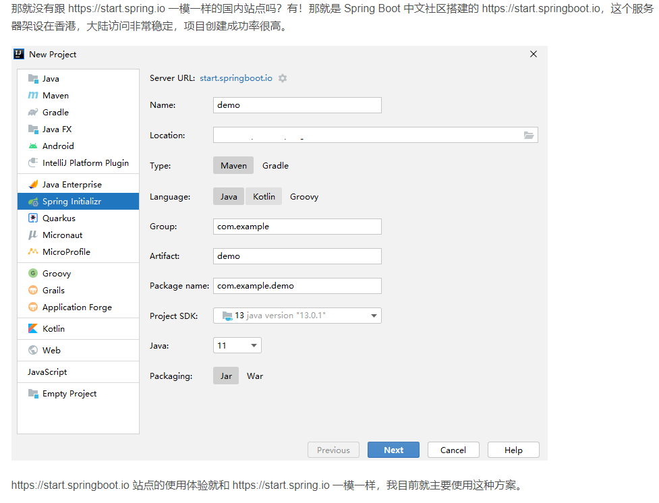The height and width of the screenshot is (503, 659).
Task: Open the Java version dropdown
Action: 237,345
